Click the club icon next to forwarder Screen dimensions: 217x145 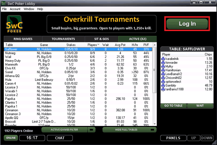coord(163,62)
